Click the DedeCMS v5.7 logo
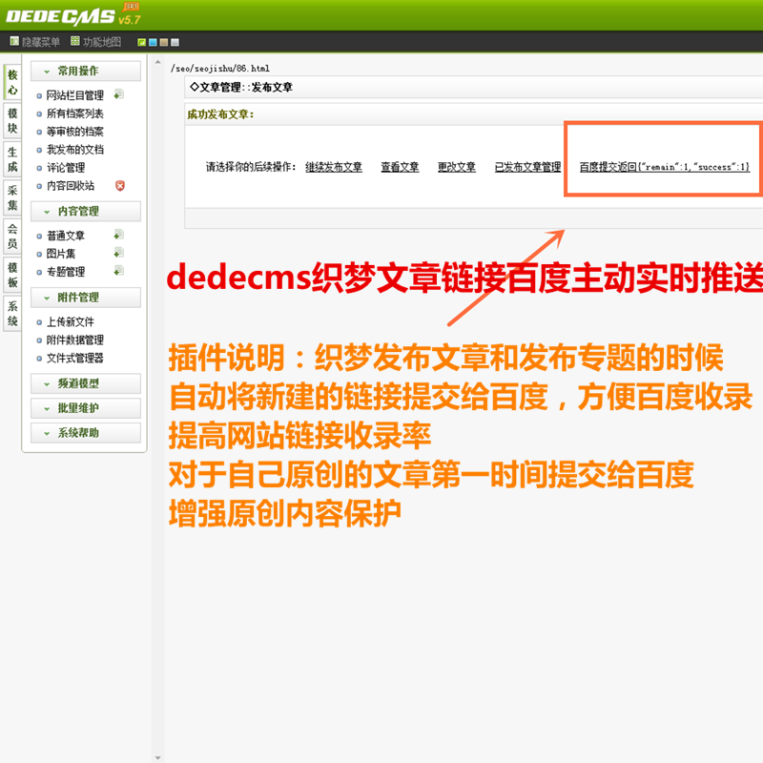The width and height of the screenshot is (763, 763). 62,14
